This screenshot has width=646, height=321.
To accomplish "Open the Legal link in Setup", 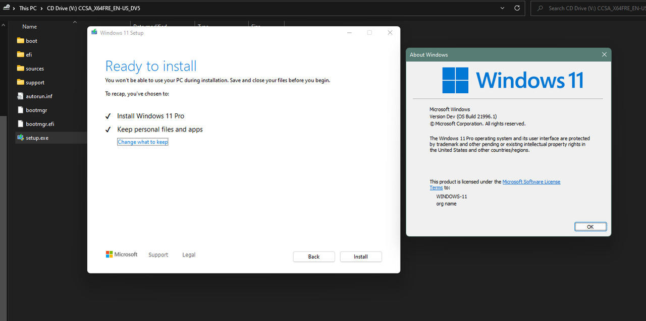I will tap(189, 255).
